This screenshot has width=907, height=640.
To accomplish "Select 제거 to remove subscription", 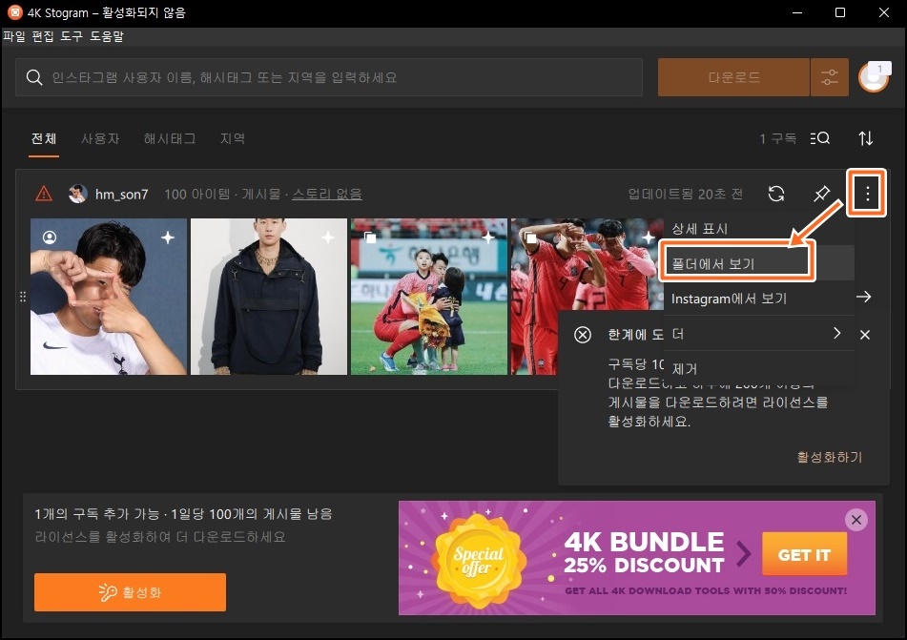I will (759, 368).
